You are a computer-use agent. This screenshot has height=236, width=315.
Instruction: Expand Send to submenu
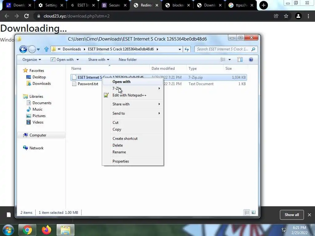coord(133,113)
